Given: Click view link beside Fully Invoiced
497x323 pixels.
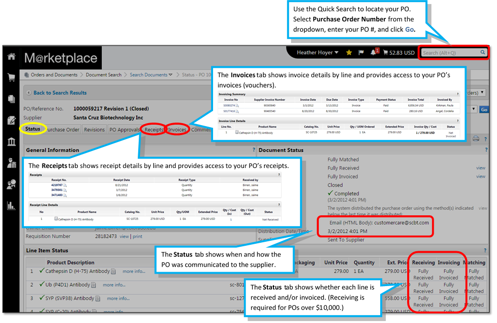Looking at the screenshot, I should point(481,176).
